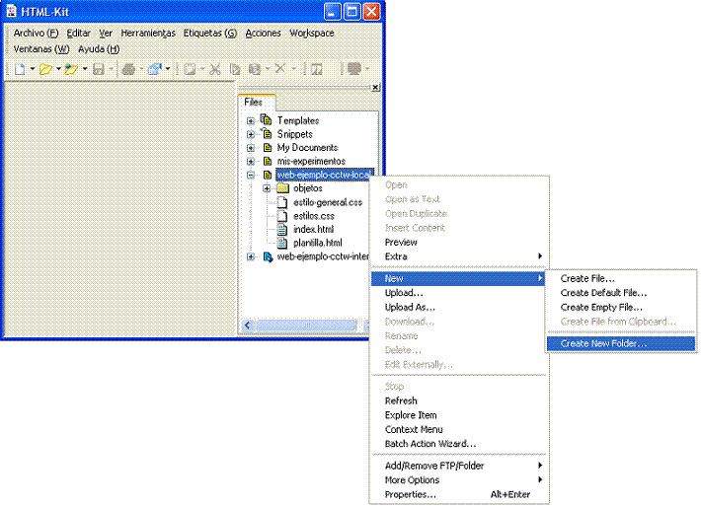Expand the web-ejemplo-cctw-inter tree node
The width and height of the screenshot is (701, 507).
pos(251,256)
